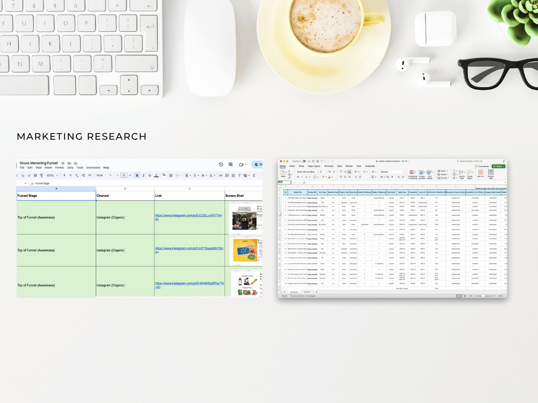Image resolution: width=538 pixels, height=403 pixels.
Task: Open the File menu in Google Sheets
Action: pos(22,168)
